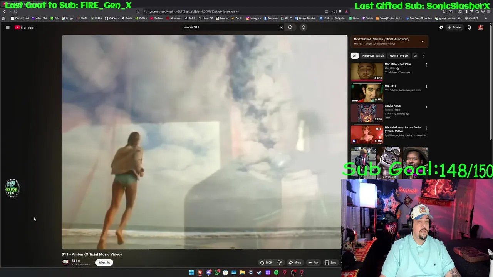493x277 pixels.
Task: Save the video to a playlist
Action: [331, 262]
